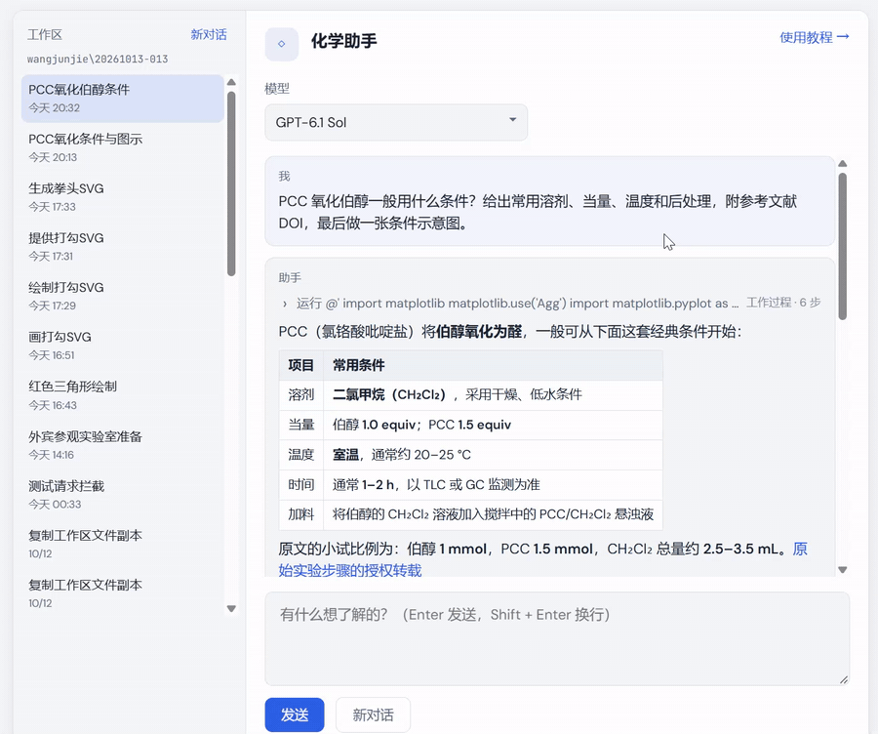Screen dimensions: 878x734
Task: Click the 项目 table header
Action: pos(301,365)
